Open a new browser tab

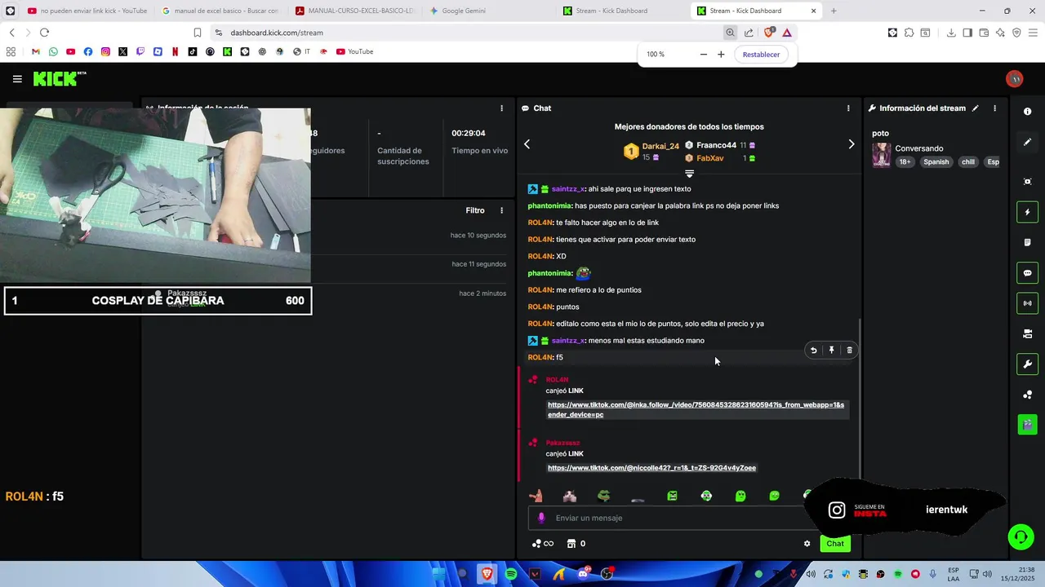click(x=834, y=11)
